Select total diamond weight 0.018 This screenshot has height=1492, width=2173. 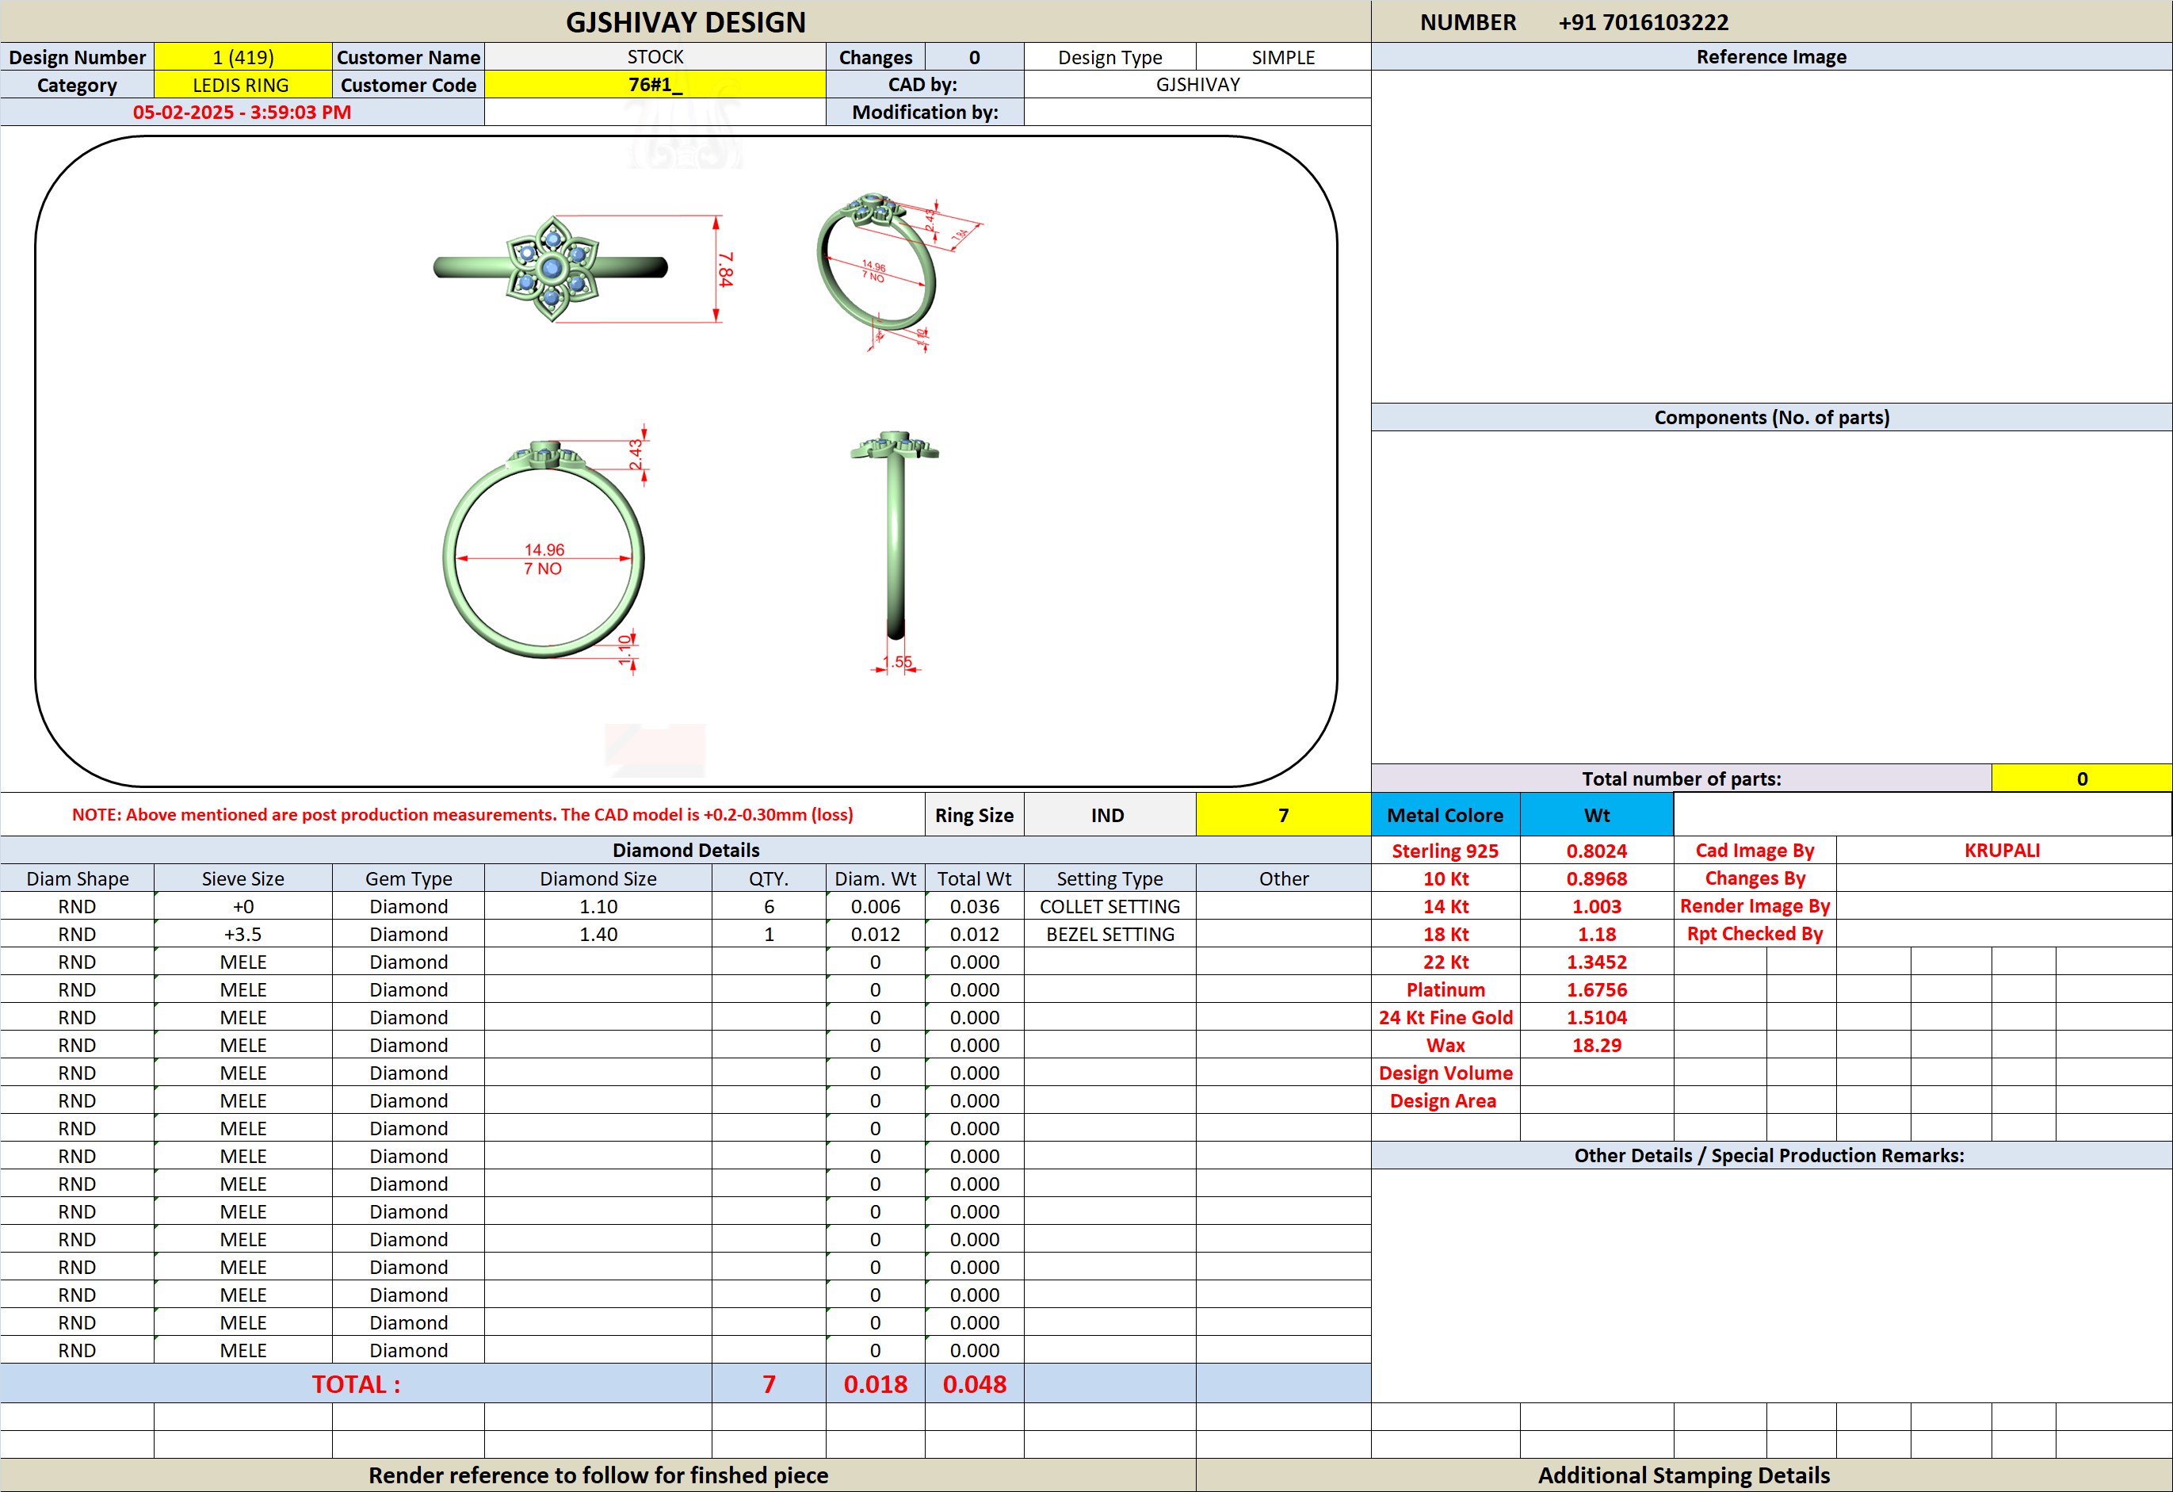tap(875, 1384)
